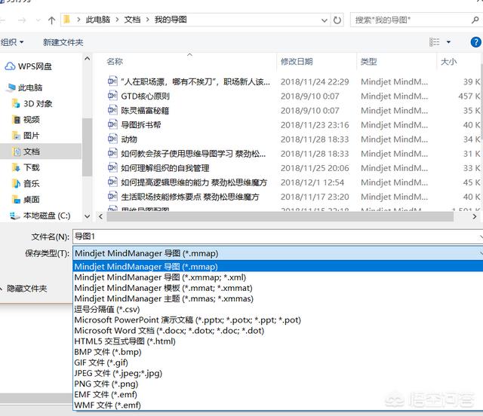
Task: Open the 下载 folder in the sidebar
Action: point(31,167)
